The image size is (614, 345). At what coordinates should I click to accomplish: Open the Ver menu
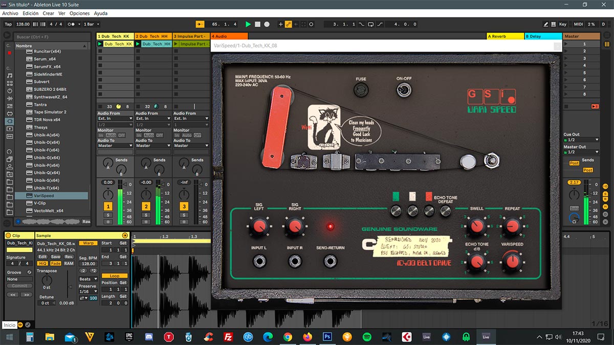(x=62, y=13)
